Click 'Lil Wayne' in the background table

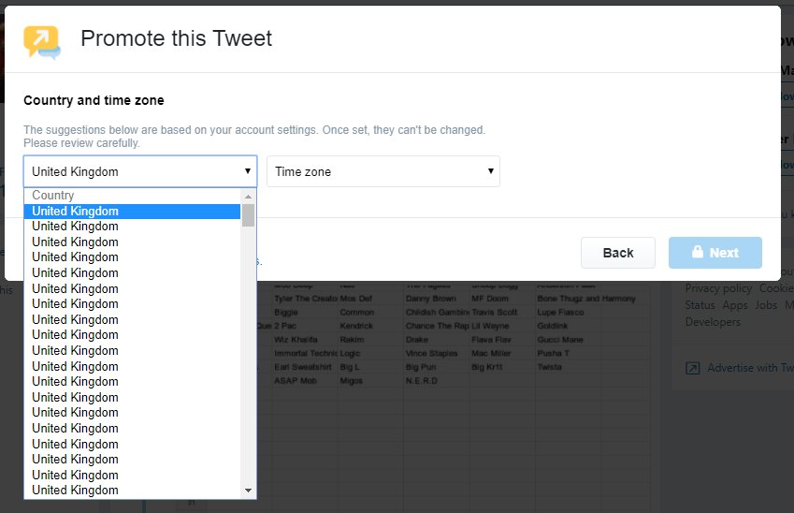[x=490, y=326]
